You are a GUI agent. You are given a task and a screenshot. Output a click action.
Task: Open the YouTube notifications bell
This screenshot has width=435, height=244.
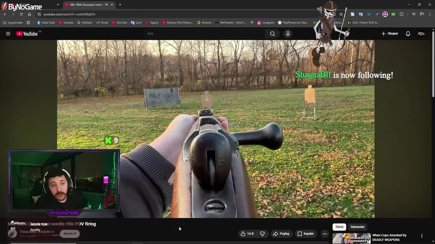coord(408,34)
